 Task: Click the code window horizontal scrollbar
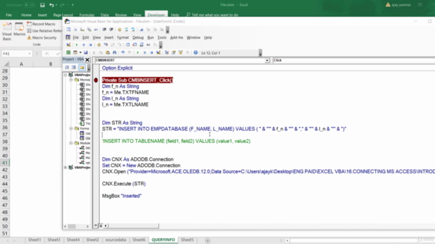pos(133,226)
